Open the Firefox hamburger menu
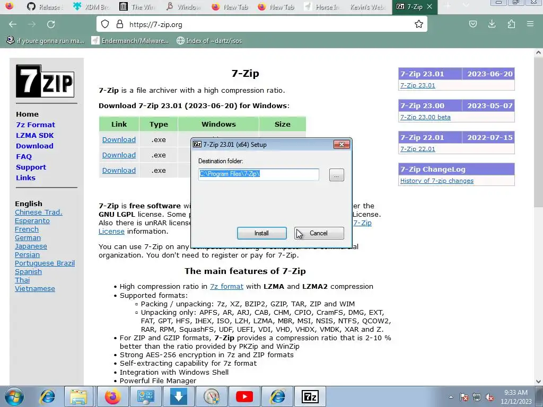 coord(530,24)
